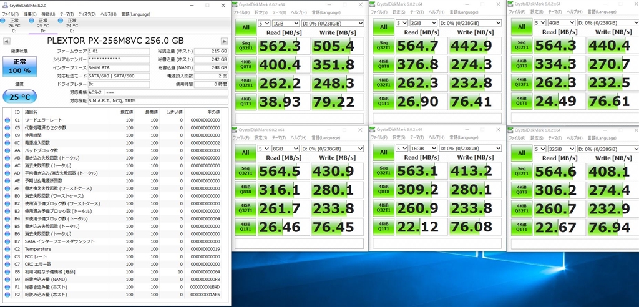The height and width of the screenshot is (307, 639).
Task: Run 4KiB Q32T1 test in 8GiB window
Action: pyautogui.click(x=246, y=209)
